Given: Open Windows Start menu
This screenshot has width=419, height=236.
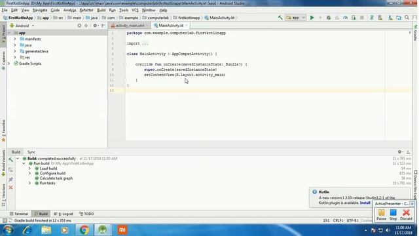Looking at the screenshot, I should coord(8,230).
